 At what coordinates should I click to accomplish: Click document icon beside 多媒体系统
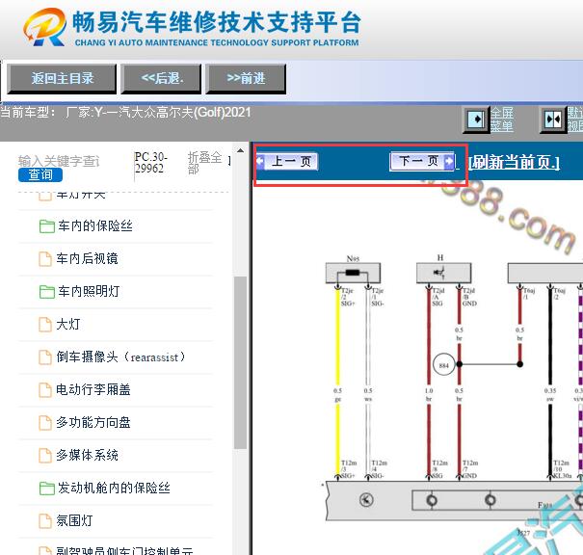[x=45, y=456]
